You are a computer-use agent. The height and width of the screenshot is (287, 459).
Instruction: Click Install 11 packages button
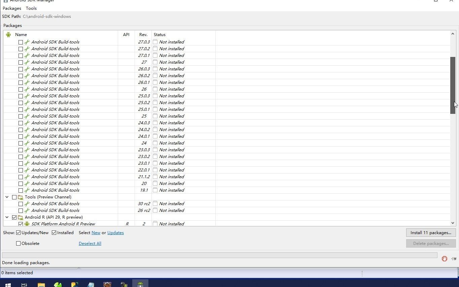pyautogui.click(x=431, y=233)
